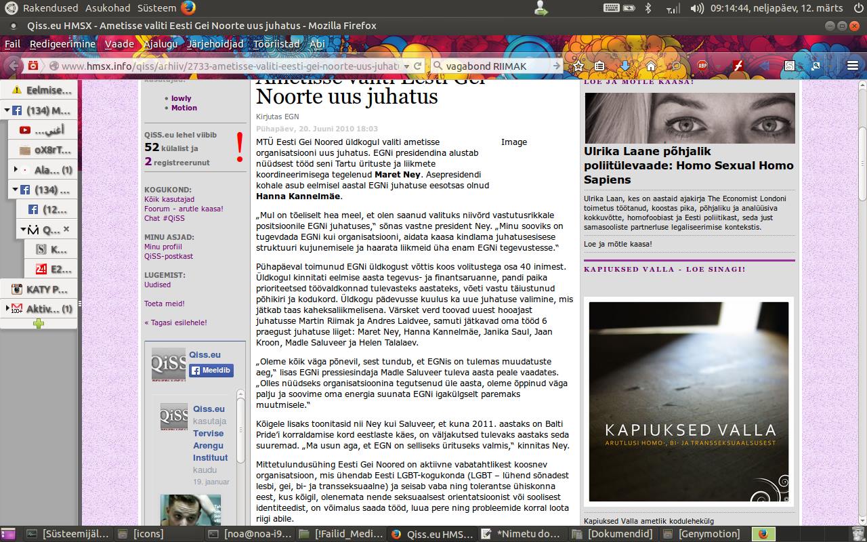This screenshot has height=542, width=867.
Task: Click the Facebook Meeldib like button
Action: (x=211, y=371)
